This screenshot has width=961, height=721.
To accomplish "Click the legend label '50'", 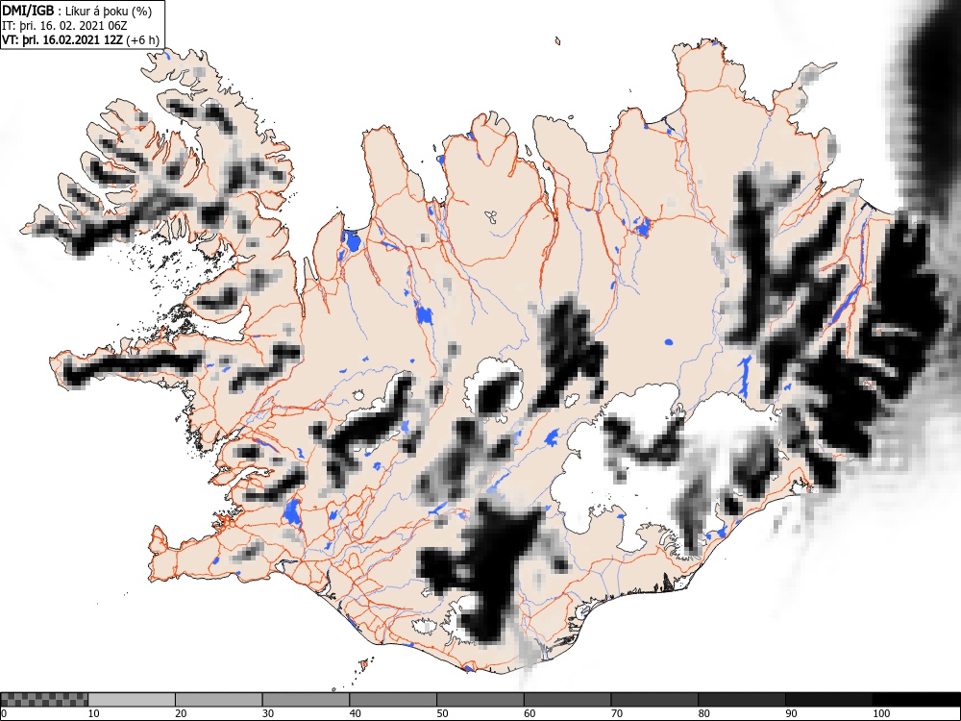I will coord(442,713).
